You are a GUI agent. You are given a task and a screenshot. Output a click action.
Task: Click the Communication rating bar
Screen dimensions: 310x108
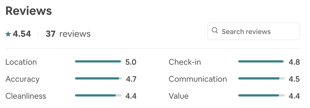coord(261,78)
